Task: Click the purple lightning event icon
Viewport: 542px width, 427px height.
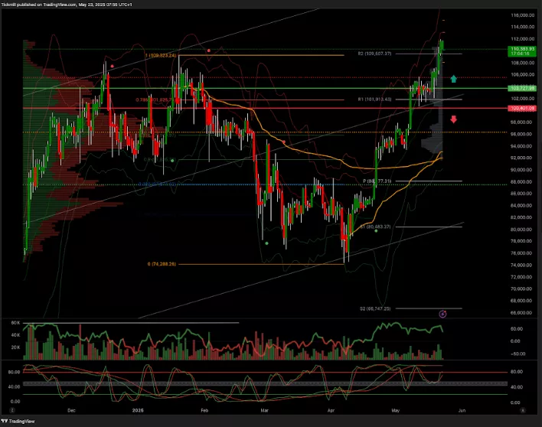Action: (x=442, y=314)
